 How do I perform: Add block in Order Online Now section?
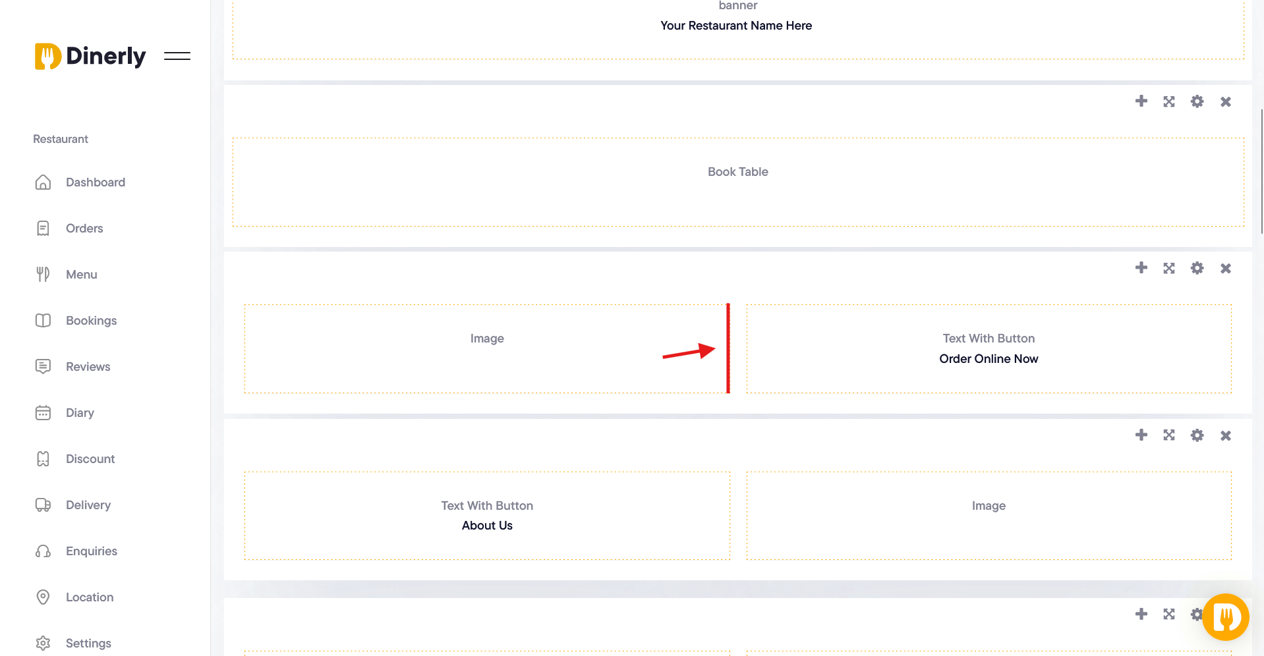tap(1141, 268)
